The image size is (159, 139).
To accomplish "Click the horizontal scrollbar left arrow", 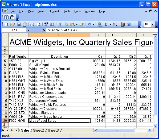I will coord(96,130).
